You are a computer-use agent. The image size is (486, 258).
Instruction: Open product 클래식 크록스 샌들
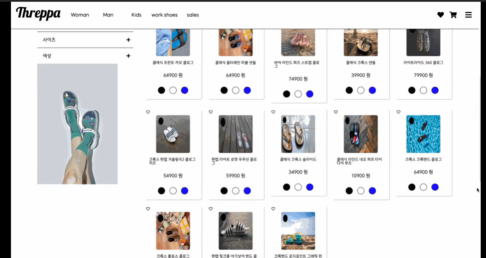click(361, 63)
